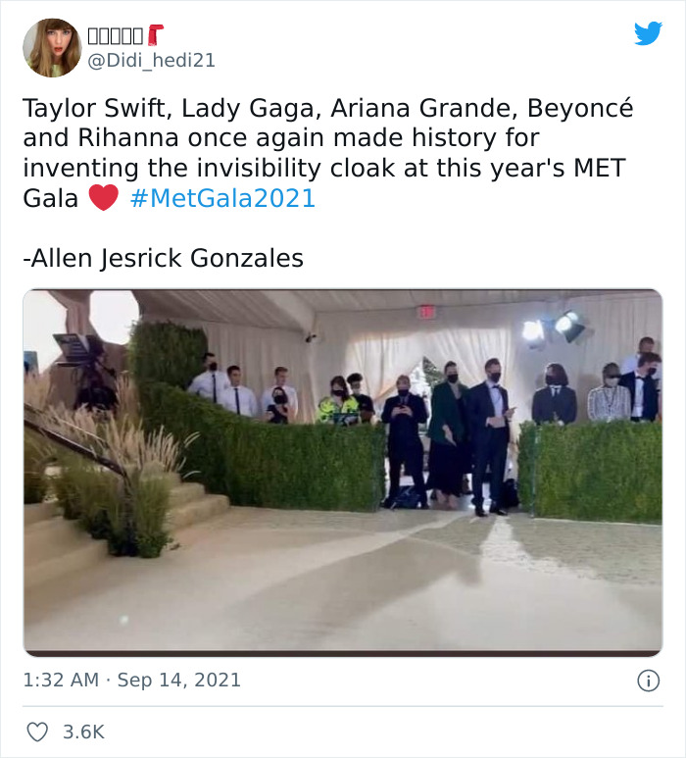Click the Twitter bird logo
Viewport: 686px width, 758px height.
tap(648, 34)
